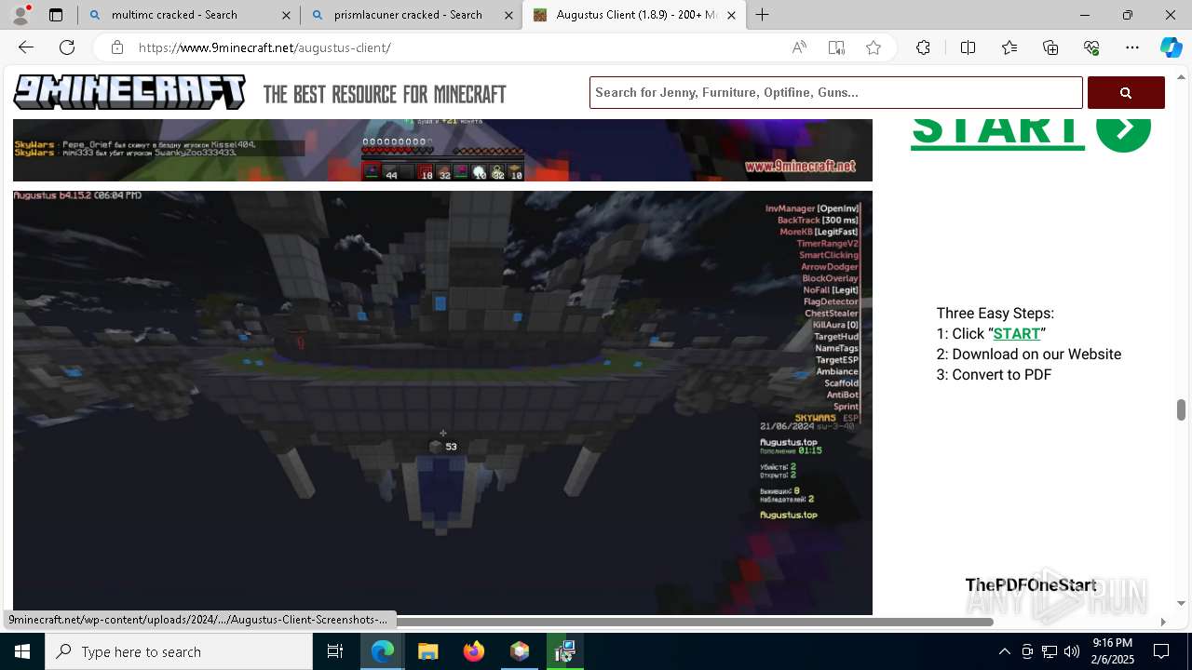1192x670 pixels.
Task: Click the vertical page scrollbar thumb
Action: [1181, 409]
